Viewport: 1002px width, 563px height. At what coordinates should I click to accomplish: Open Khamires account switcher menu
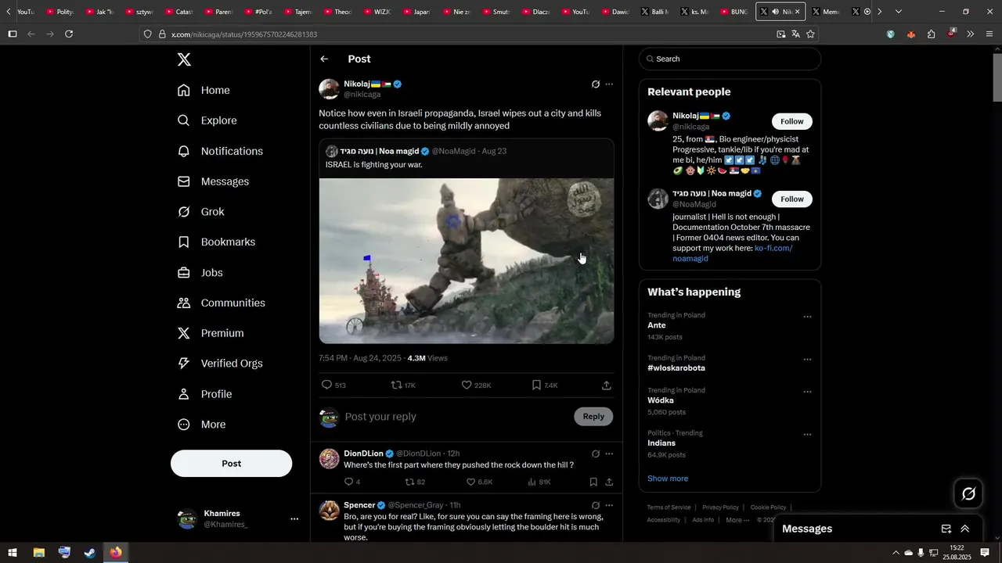(x=237, y=518)
